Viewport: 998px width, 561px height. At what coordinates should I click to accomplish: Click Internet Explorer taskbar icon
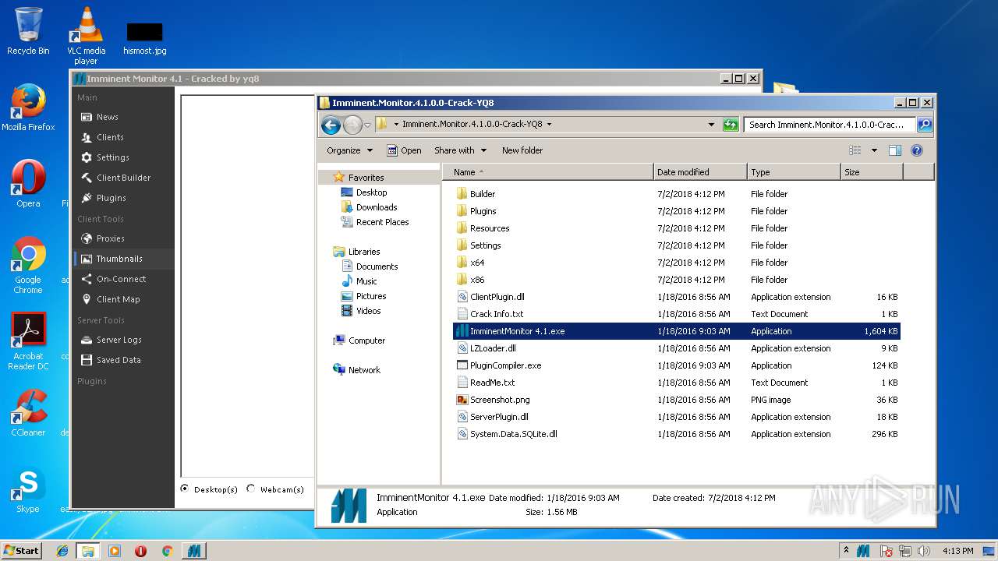coord(62,551)
